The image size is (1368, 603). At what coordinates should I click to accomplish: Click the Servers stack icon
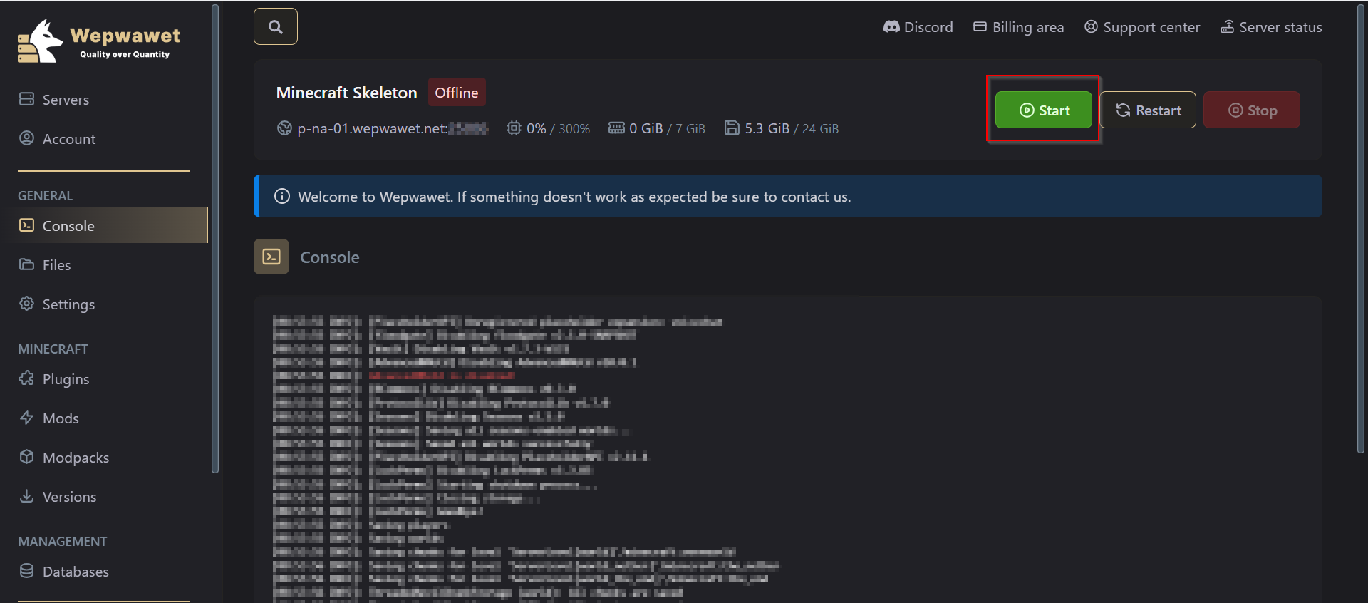[26, 99]
